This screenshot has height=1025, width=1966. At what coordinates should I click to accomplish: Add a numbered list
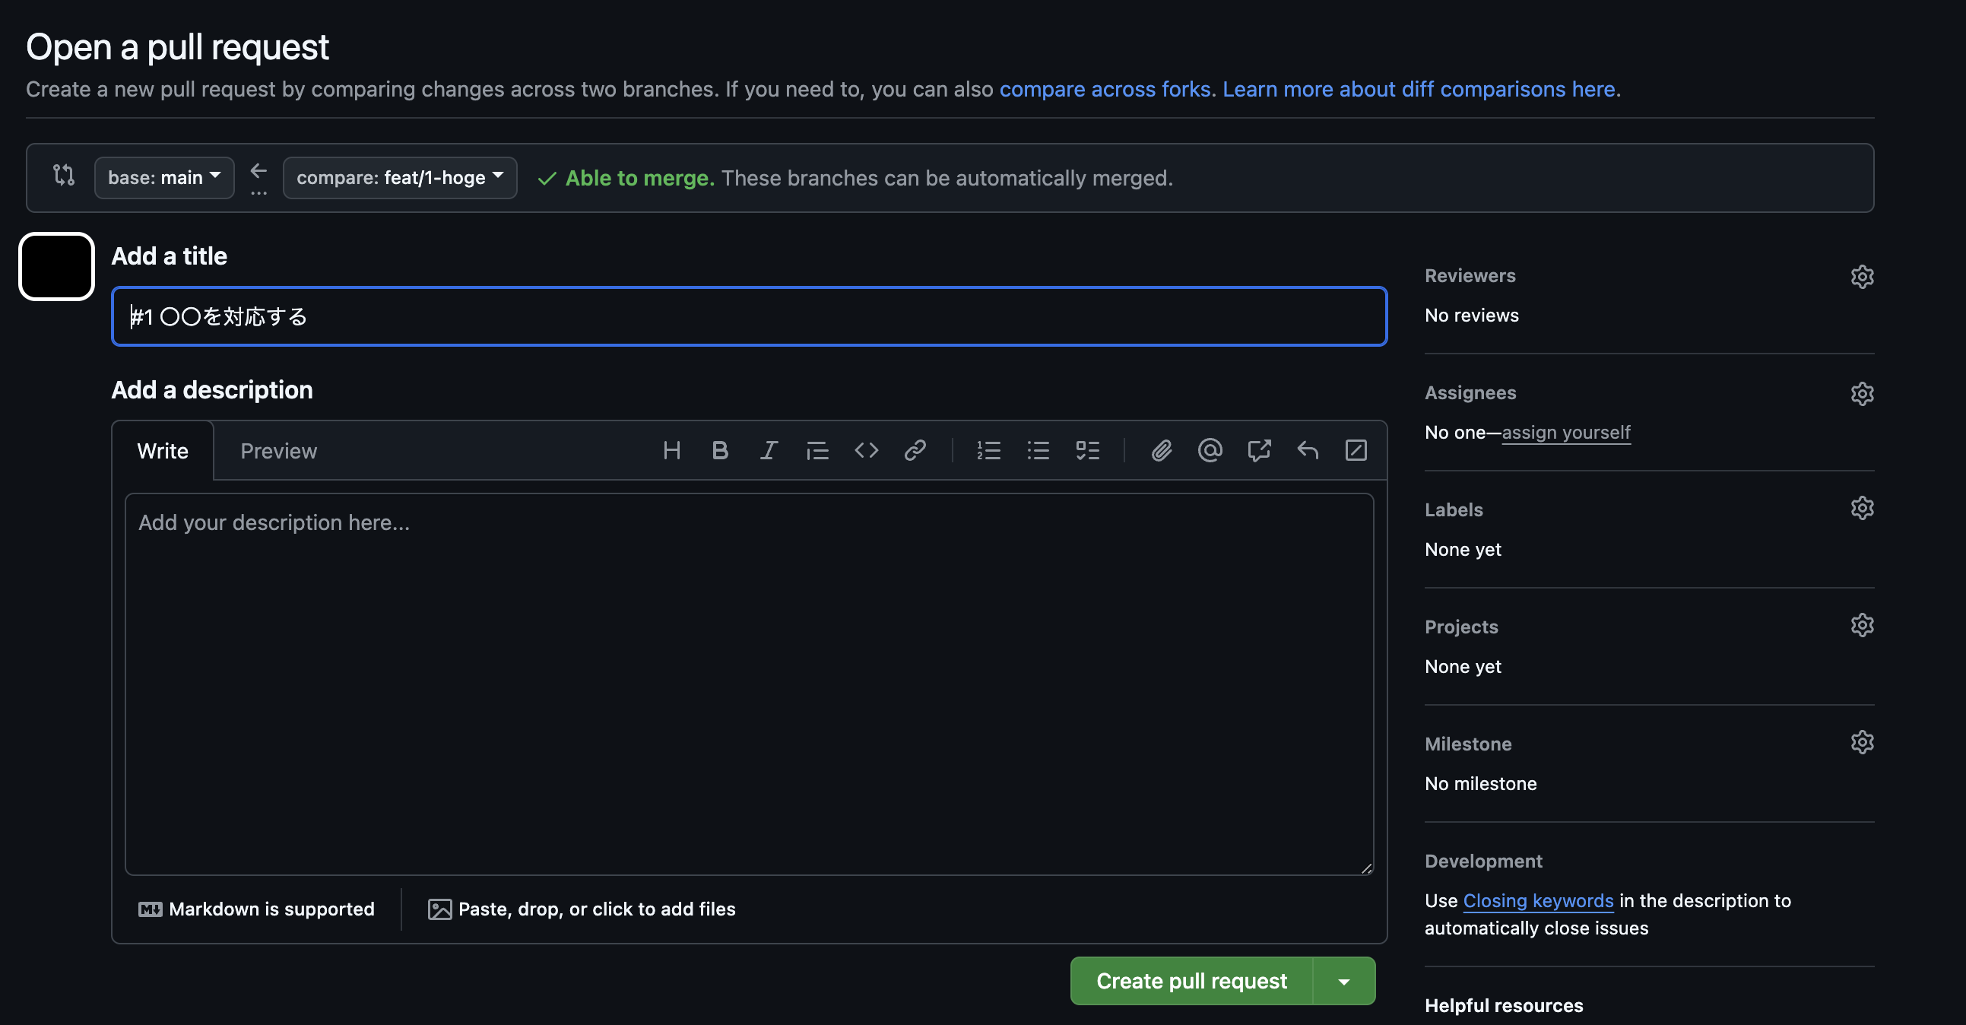pos(988,450)
